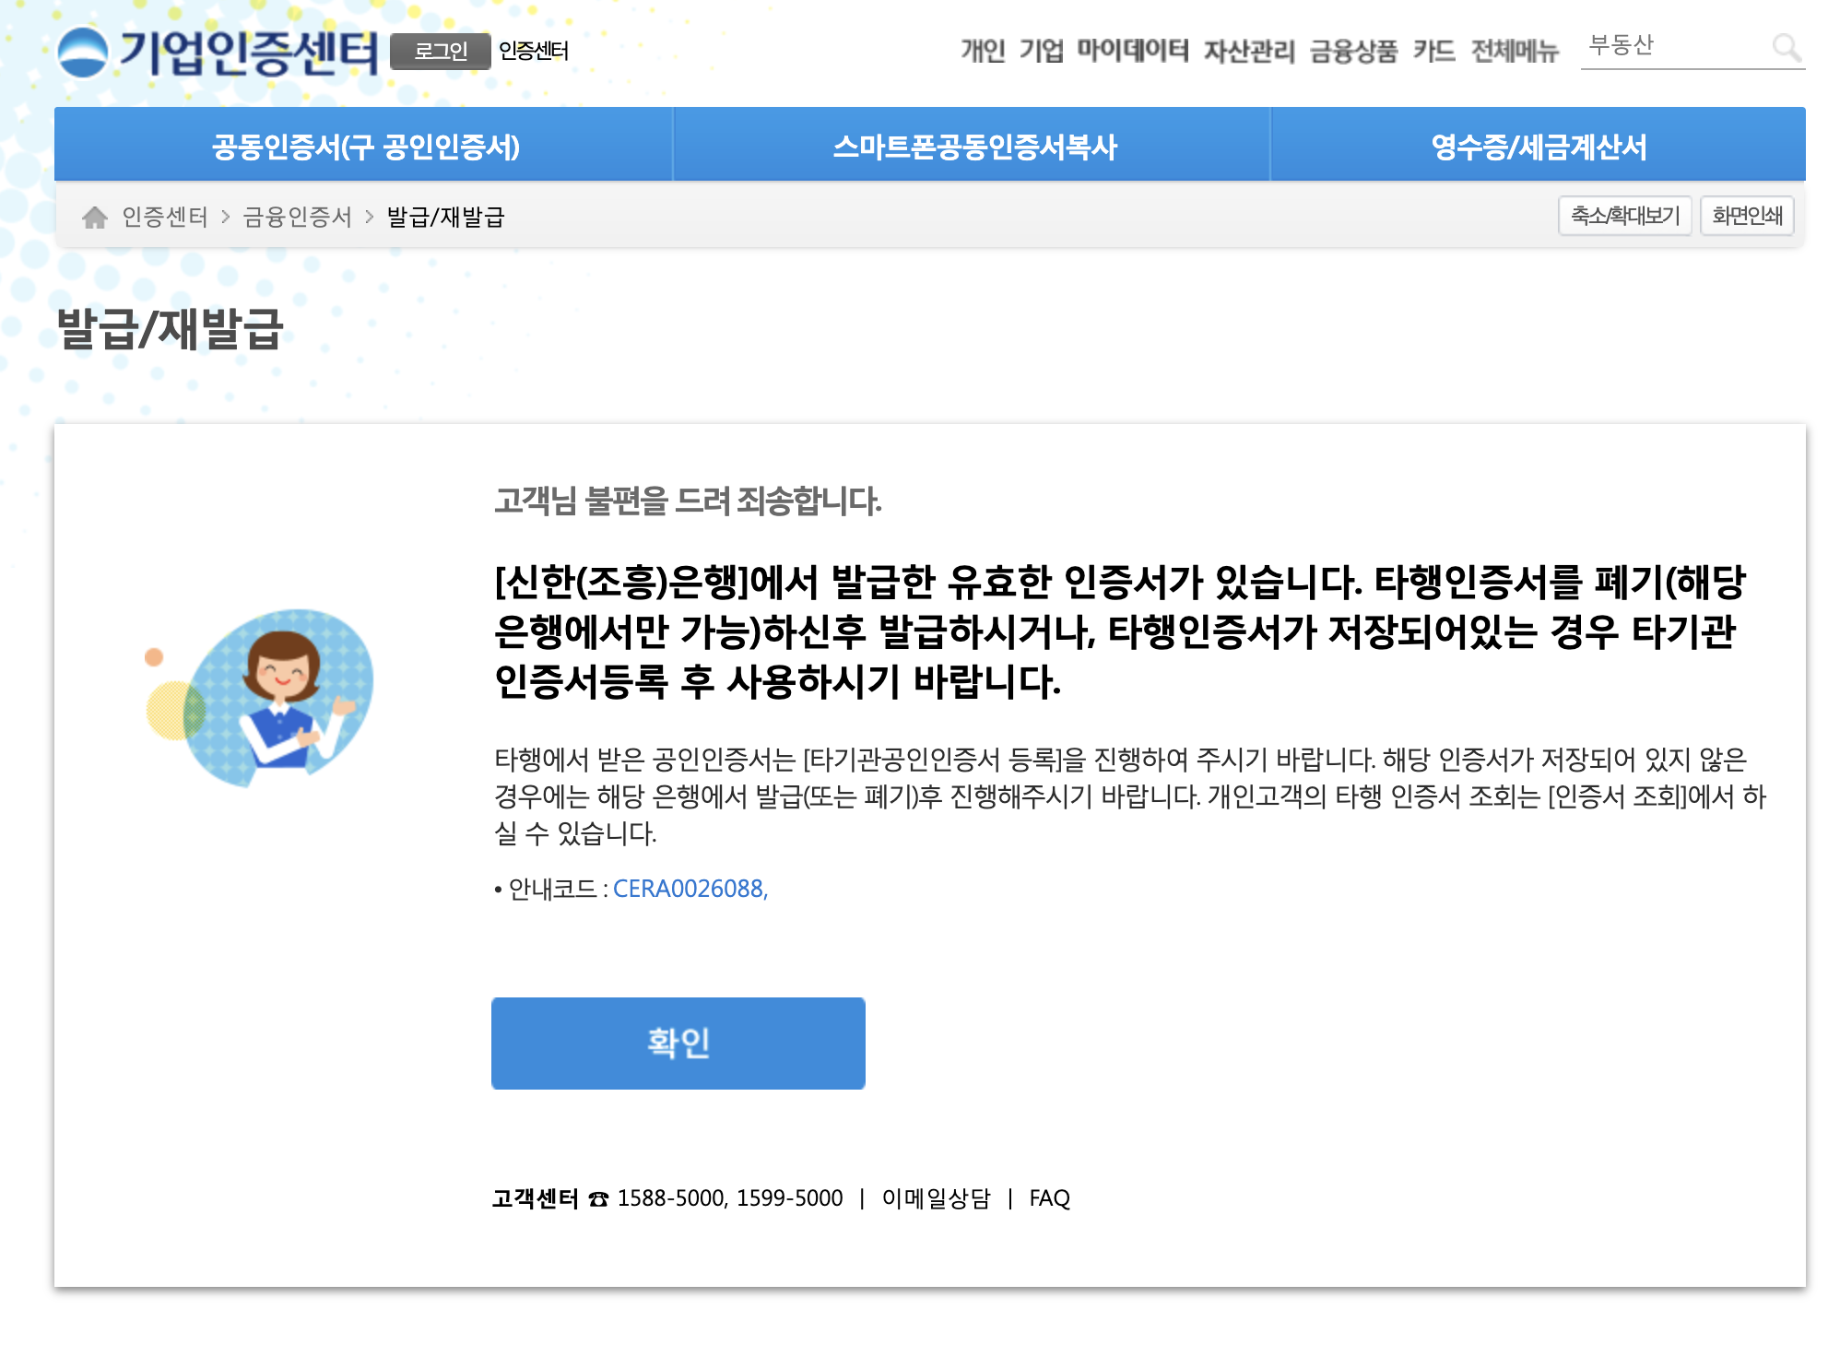
Task: Open the 마이데이터 menu
Action: point(1132,50)
